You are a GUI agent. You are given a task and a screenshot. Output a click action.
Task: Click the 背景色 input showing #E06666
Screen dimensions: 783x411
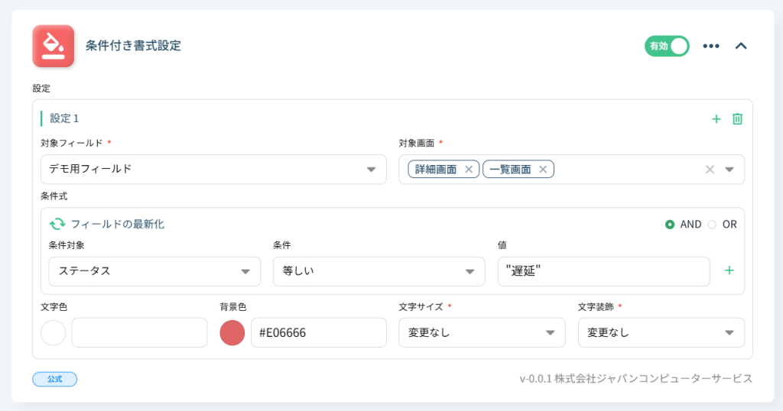(x=319, y=332)
